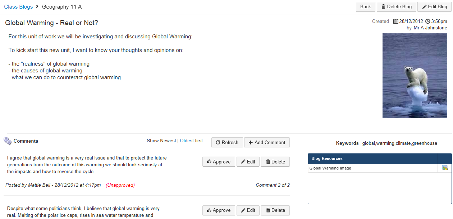
Task: Click the pencil icon on Edit Blog
Action: [x=425, y=7]
